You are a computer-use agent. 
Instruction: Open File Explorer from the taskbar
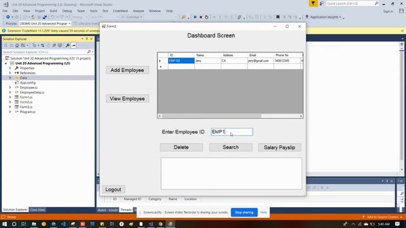click(34, 224)
